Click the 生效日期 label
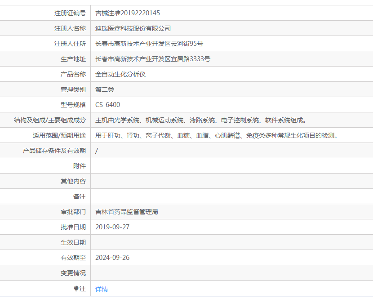Viewport: 373px width, 299px height. click(73, 242)
